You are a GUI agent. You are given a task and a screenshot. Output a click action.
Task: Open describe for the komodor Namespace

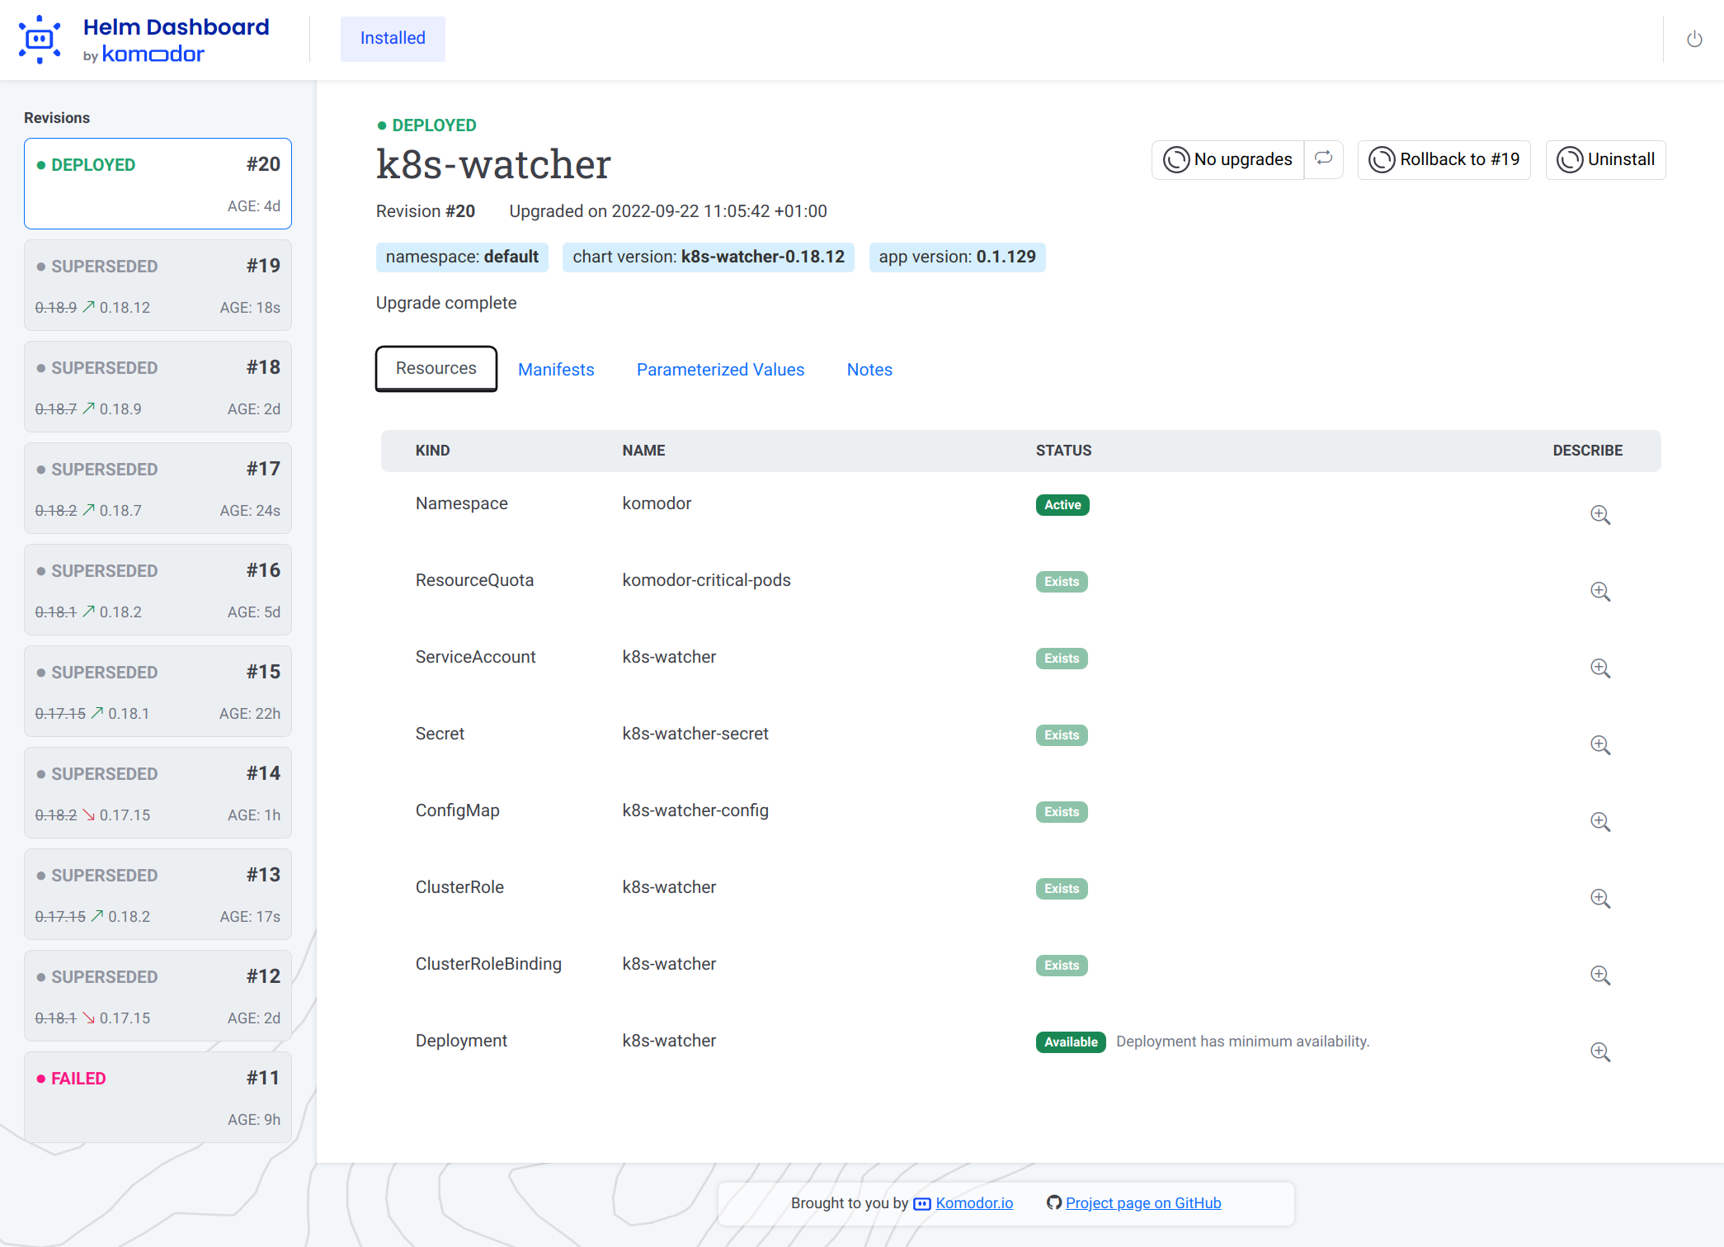1601,514
